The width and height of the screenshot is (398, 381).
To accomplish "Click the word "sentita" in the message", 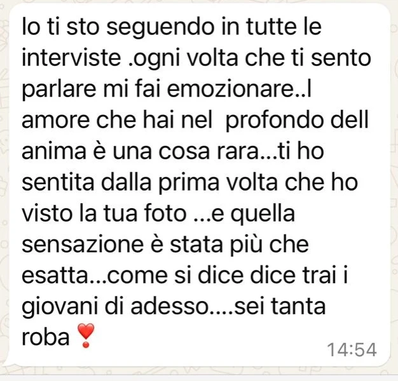I will (x=58, y=182).
